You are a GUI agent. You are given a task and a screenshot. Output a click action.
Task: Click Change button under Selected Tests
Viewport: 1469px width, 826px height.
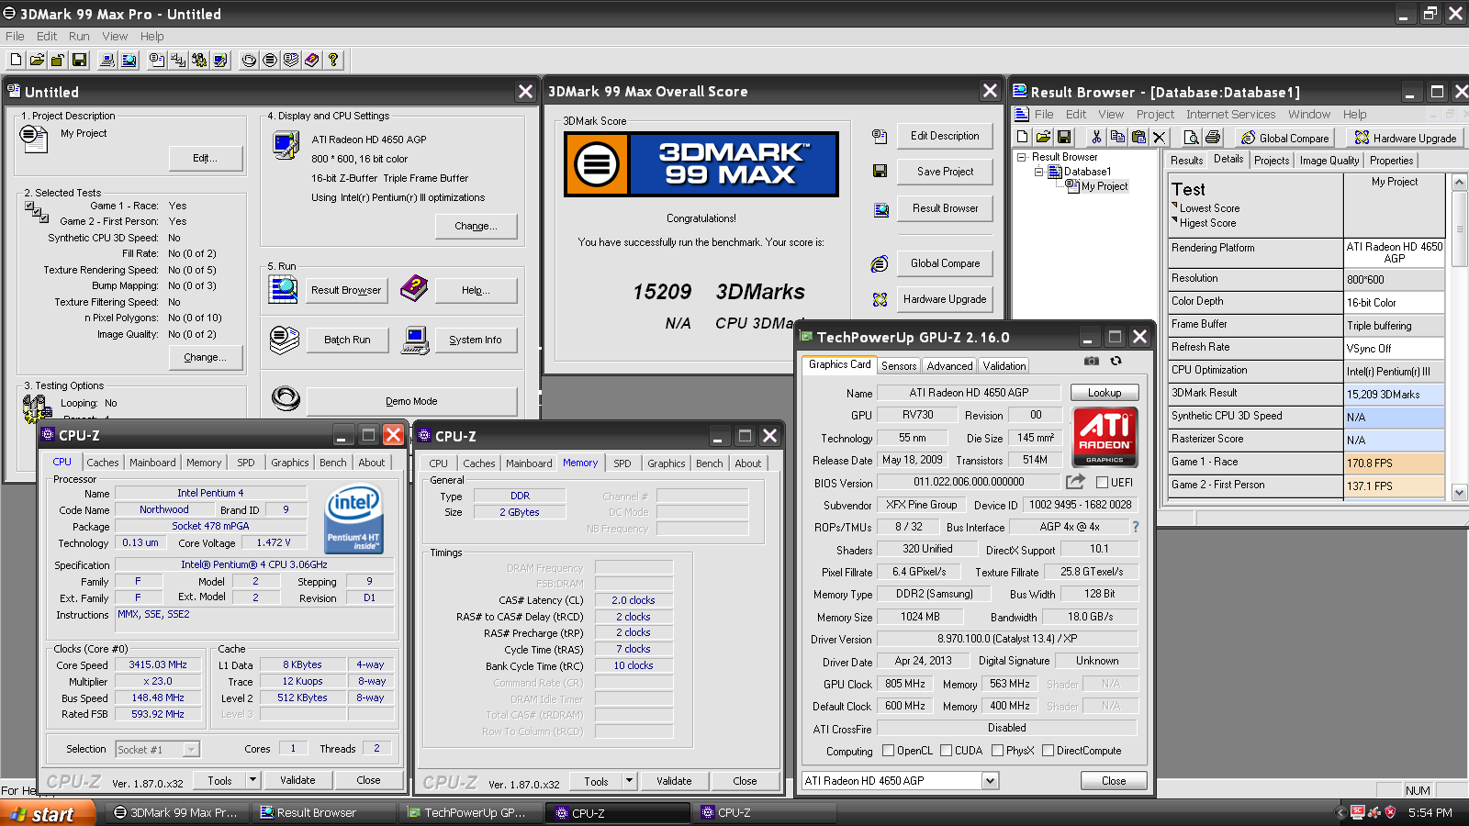206,358
